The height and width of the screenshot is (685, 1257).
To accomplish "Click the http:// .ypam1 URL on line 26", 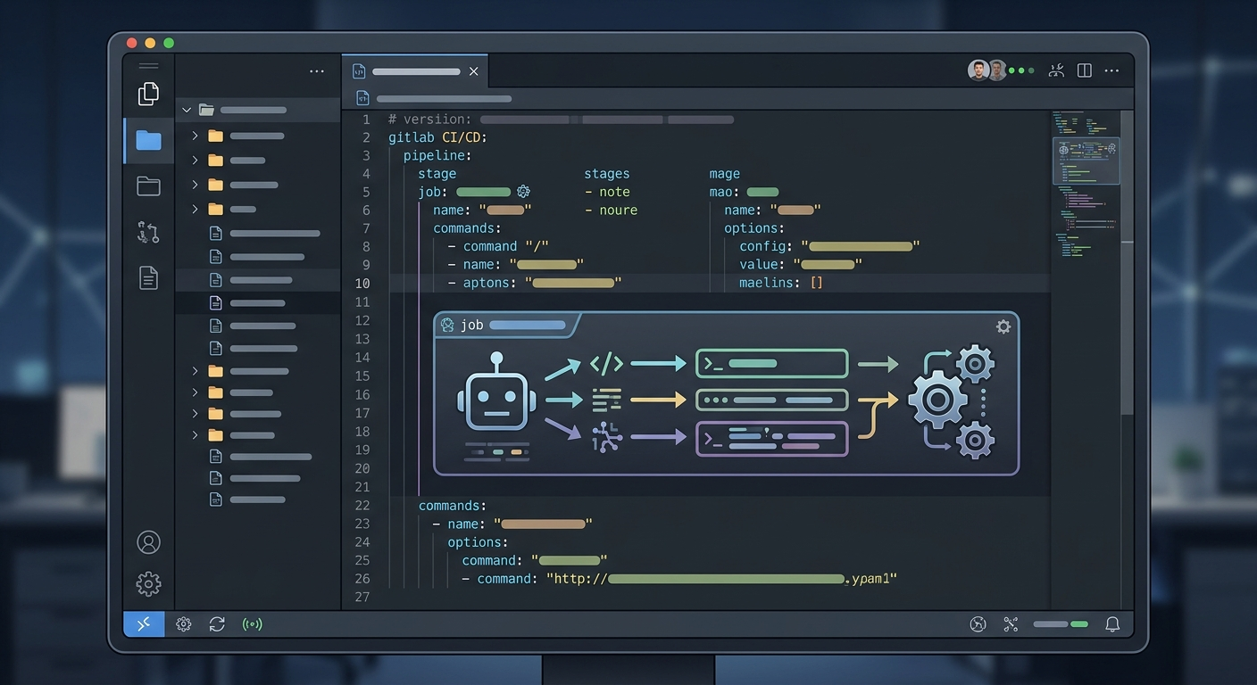I will pos(721,579).
